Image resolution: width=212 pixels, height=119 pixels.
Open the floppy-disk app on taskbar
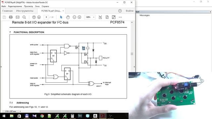pos(27,116)
